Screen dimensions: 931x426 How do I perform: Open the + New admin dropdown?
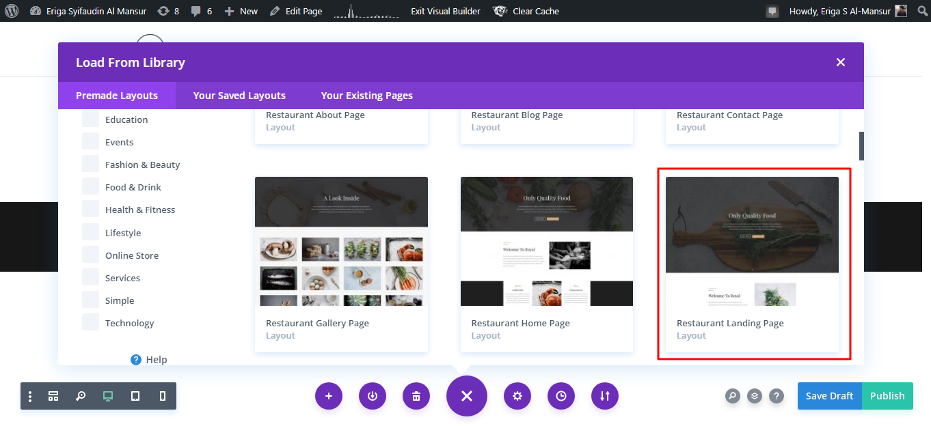click(241, 11)
